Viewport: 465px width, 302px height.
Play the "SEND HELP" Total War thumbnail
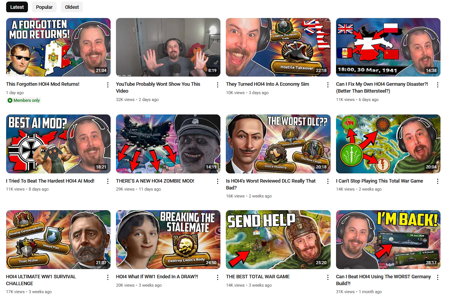[278, 240]
